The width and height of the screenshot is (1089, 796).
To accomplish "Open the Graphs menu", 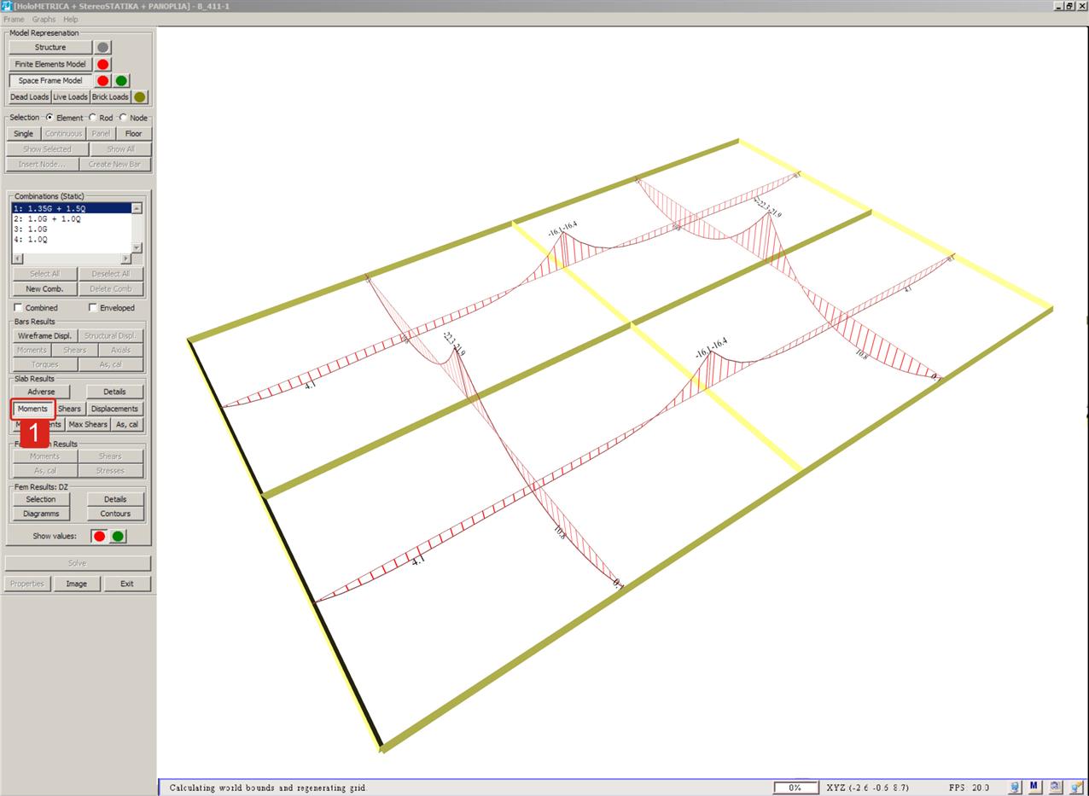I will [x=44, y=19].
